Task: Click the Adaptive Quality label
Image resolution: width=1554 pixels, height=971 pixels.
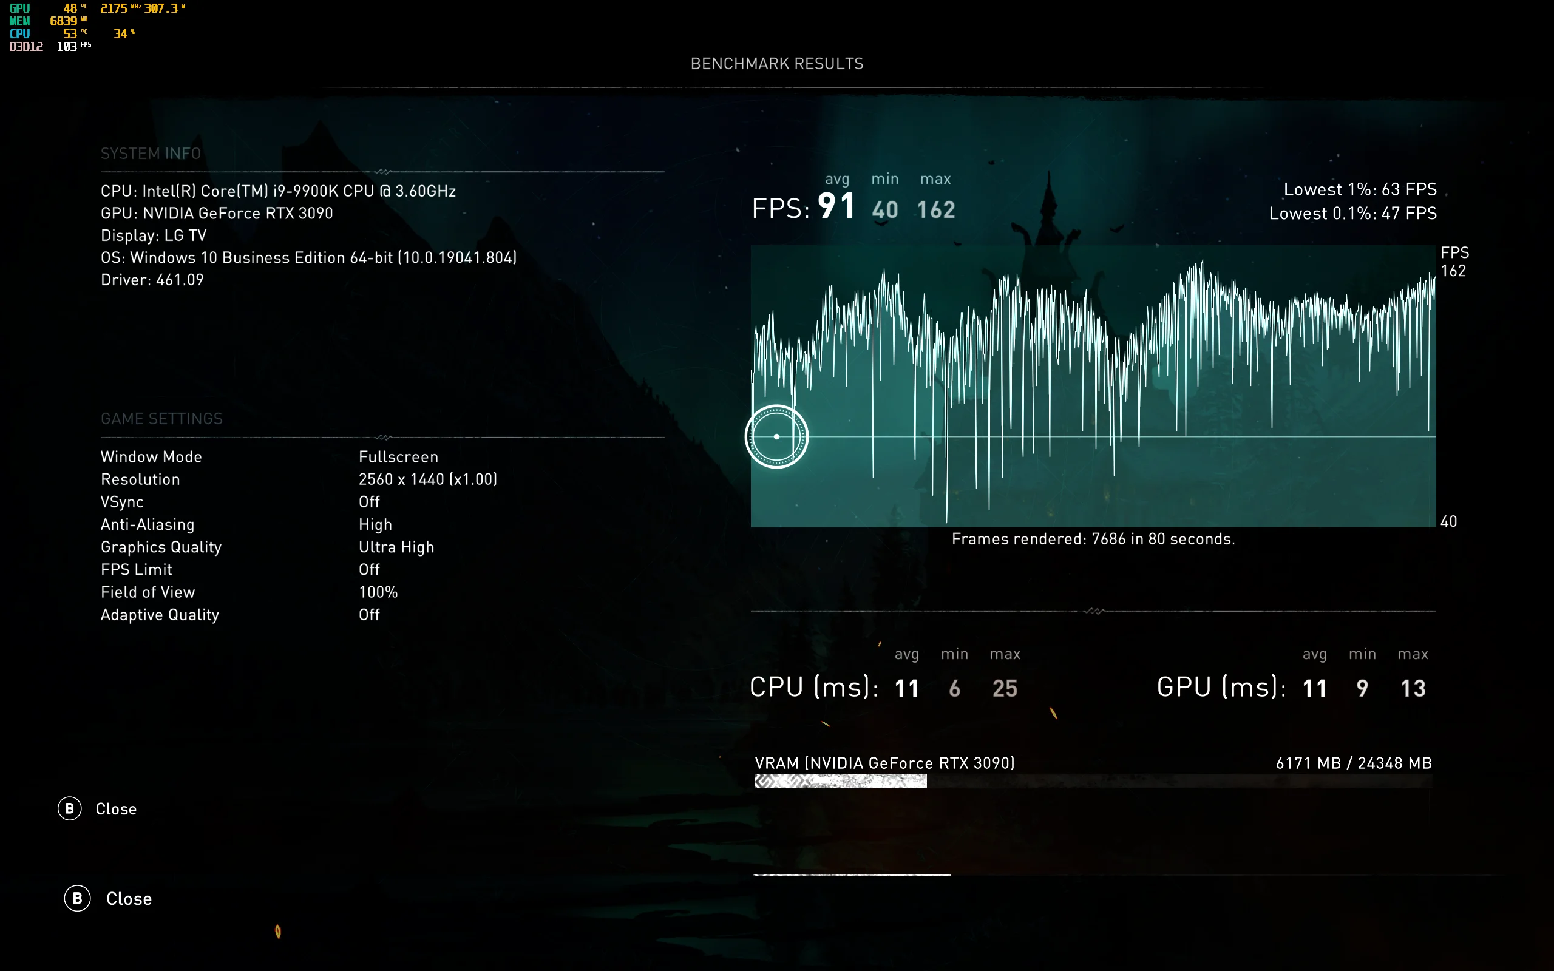Action: click(160, 615)
